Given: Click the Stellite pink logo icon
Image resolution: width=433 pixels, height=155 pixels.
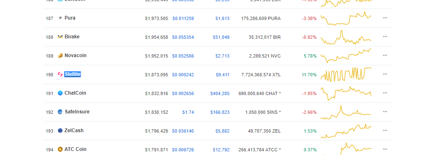Looking at the screenshot, I should coord(60,74).
